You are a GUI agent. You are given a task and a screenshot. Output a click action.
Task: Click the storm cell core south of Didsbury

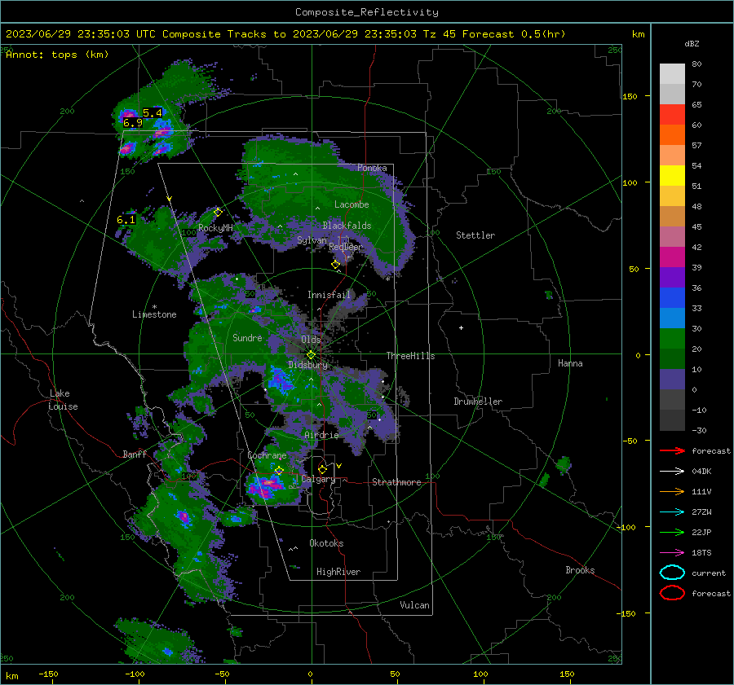280,380
